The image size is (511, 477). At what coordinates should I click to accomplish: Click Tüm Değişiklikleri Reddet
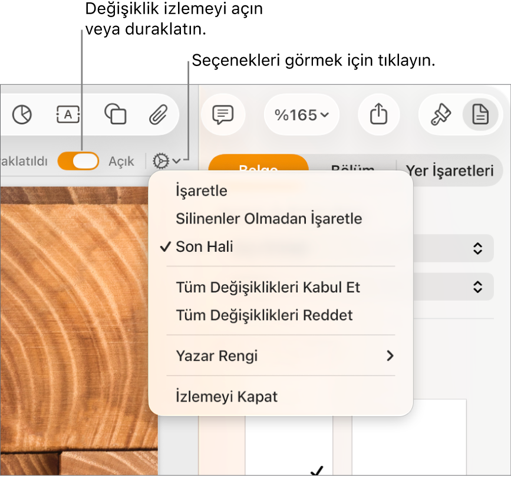click(281, 315)
